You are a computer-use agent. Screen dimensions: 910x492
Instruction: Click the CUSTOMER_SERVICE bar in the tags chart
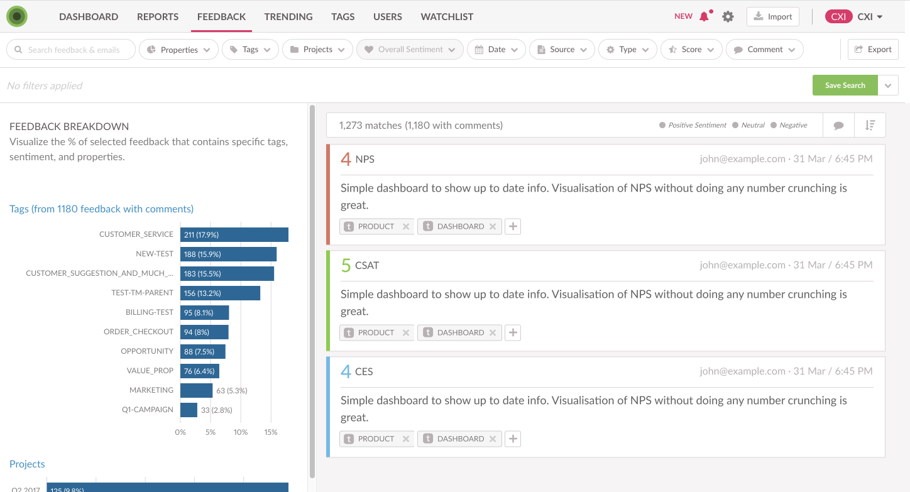coord(234,234)
